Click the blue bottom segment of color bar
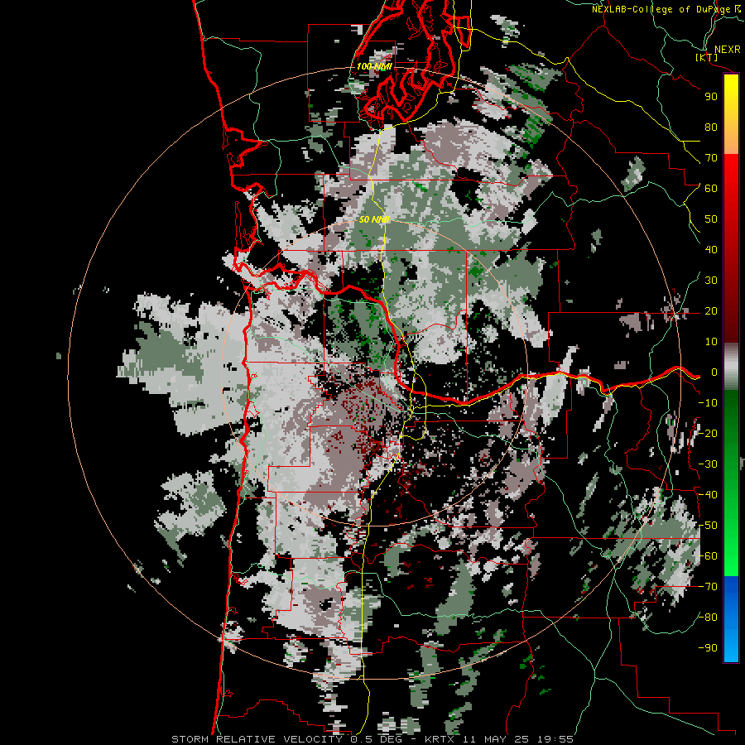 point(731,618)
